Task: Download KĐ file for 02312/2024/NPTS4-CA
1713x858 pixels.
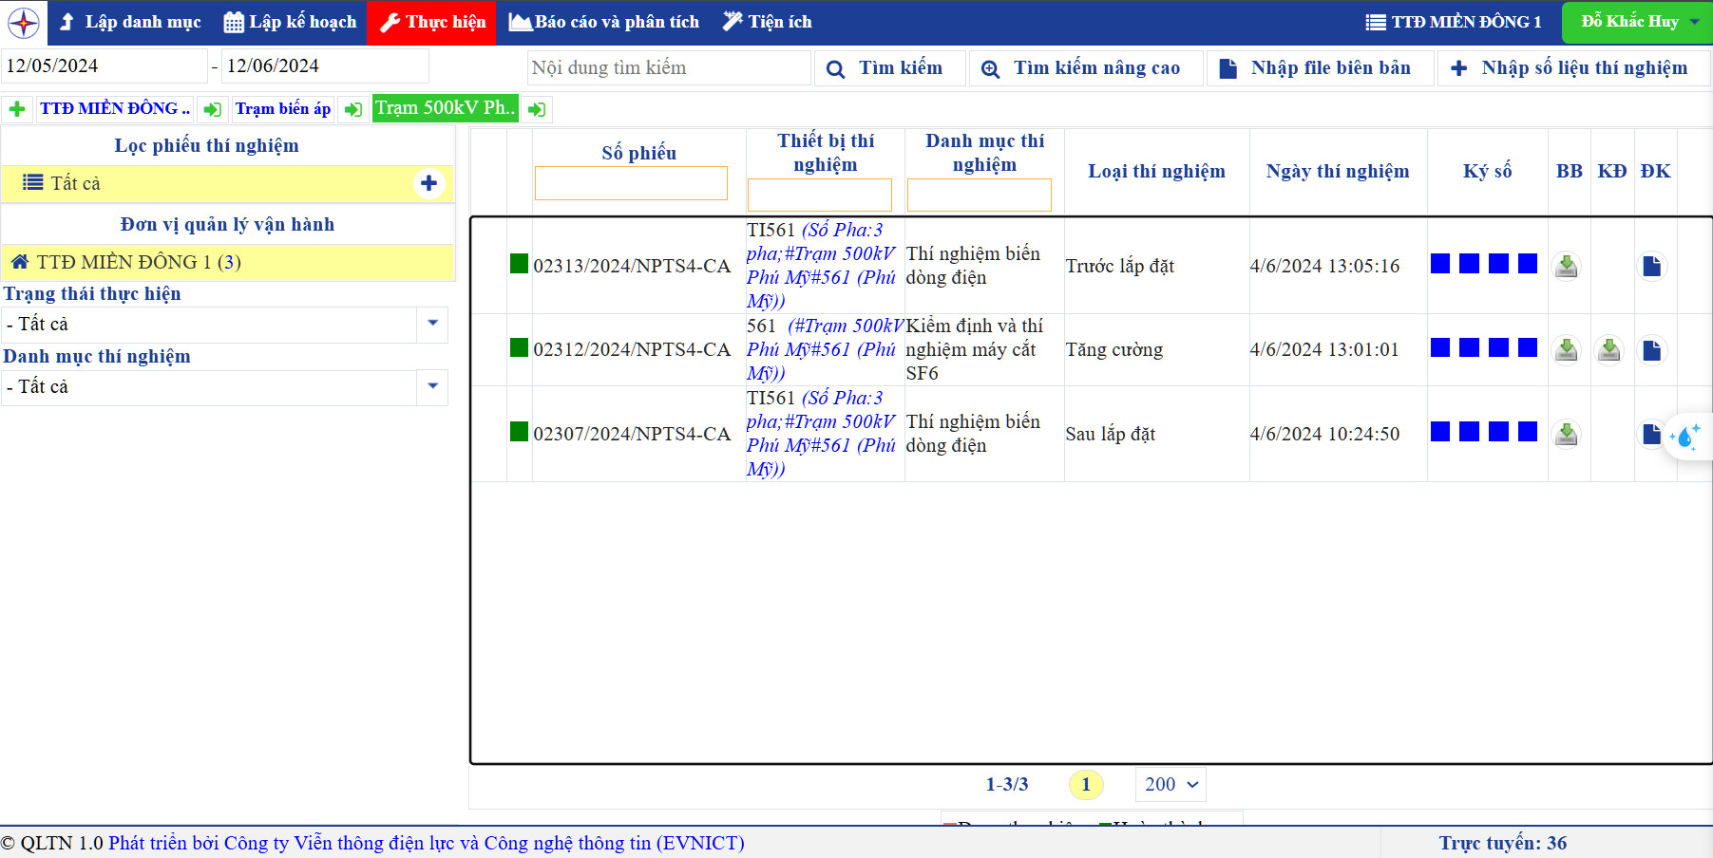Action: tap(1608, 350)
